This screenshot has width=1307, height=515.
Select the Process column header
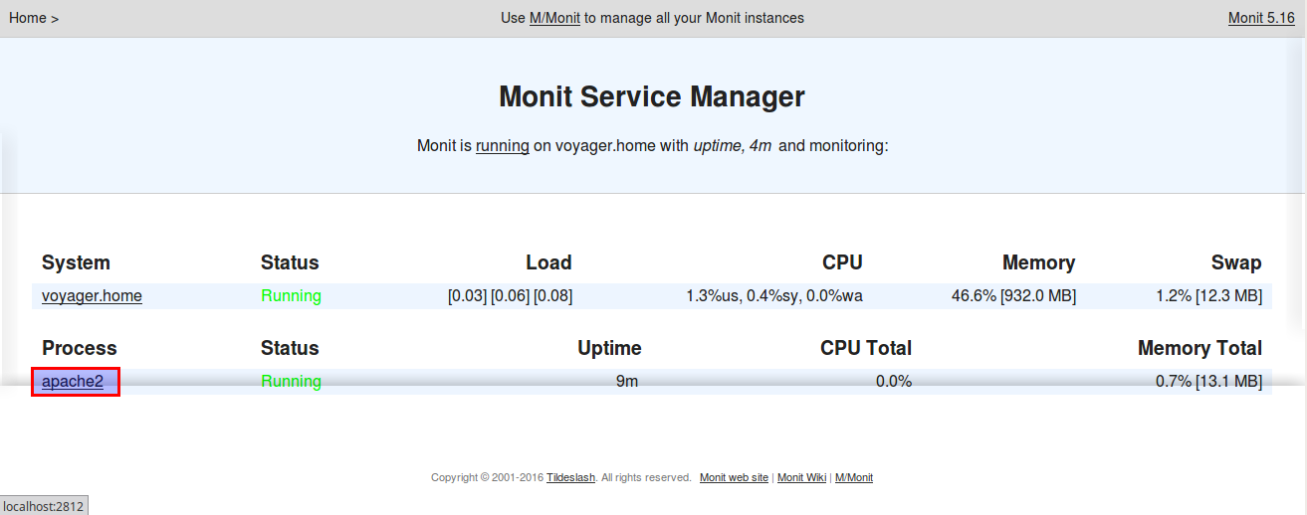pyautogui.click(x=80, y=349)
